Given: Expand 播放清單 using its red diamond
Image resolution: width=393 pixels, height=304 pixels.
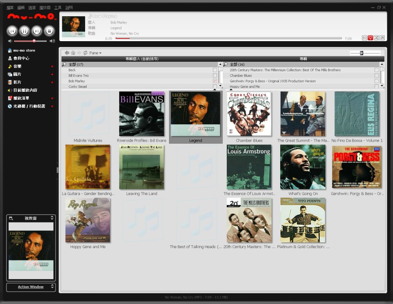Looking at the screenshot, I should coord(52,98).
